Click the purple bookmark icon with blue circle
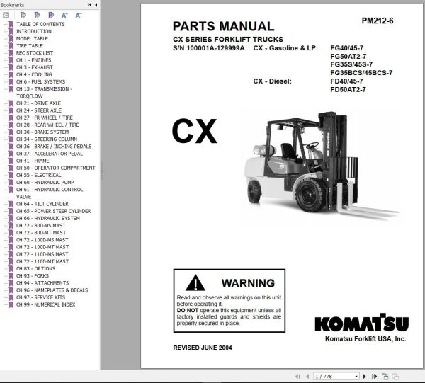 [x=51, y=15]
